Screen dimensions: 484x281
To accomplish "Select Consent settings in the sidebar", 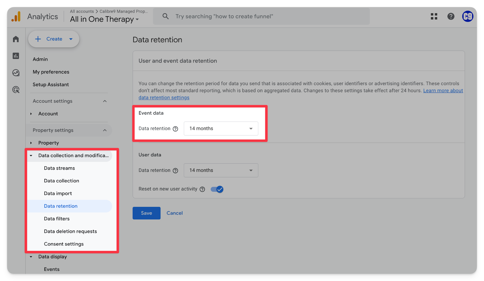I will 64,244.
